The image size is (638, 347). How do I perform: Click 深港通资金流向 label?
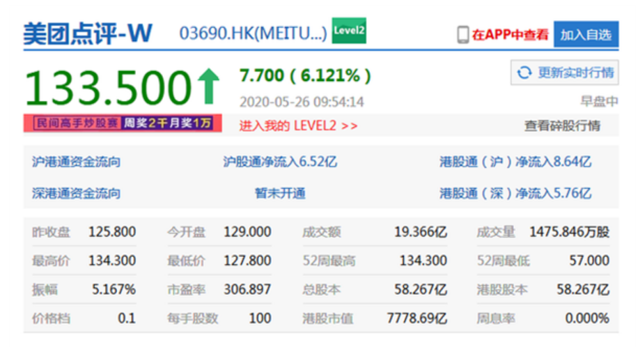[76, 193]
